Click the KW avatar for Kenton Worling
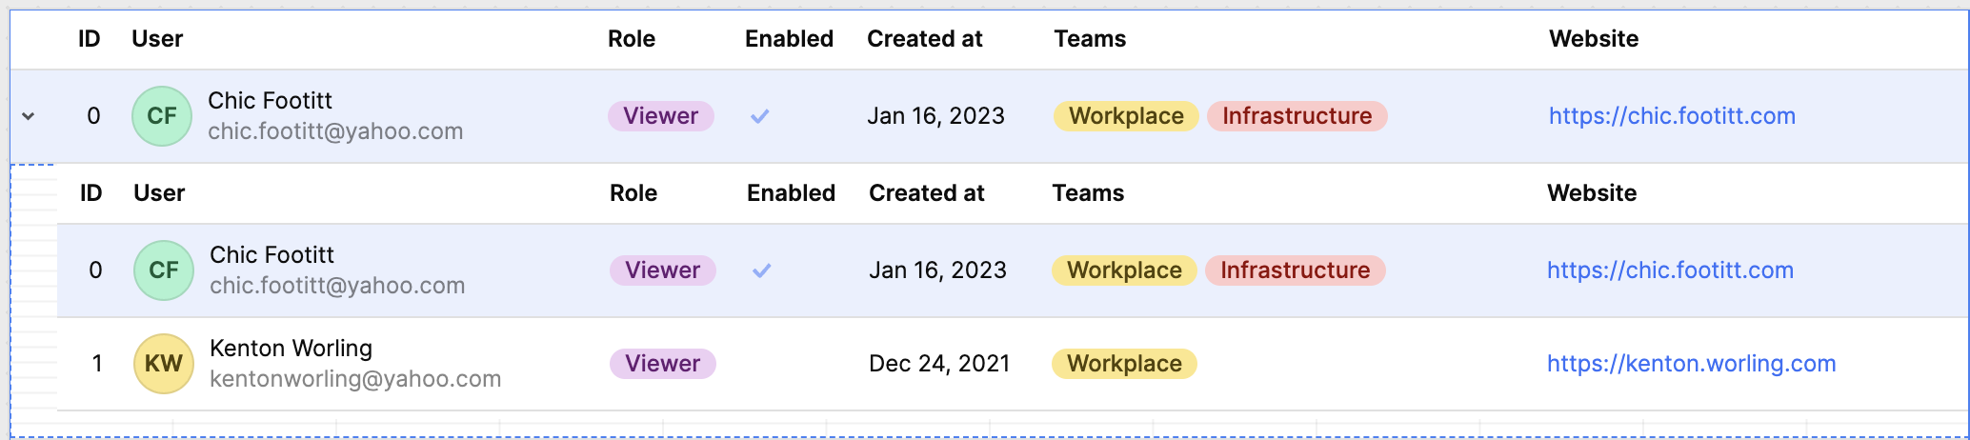The height and width of the screenshot is (440, 1970). click(164, 364)
